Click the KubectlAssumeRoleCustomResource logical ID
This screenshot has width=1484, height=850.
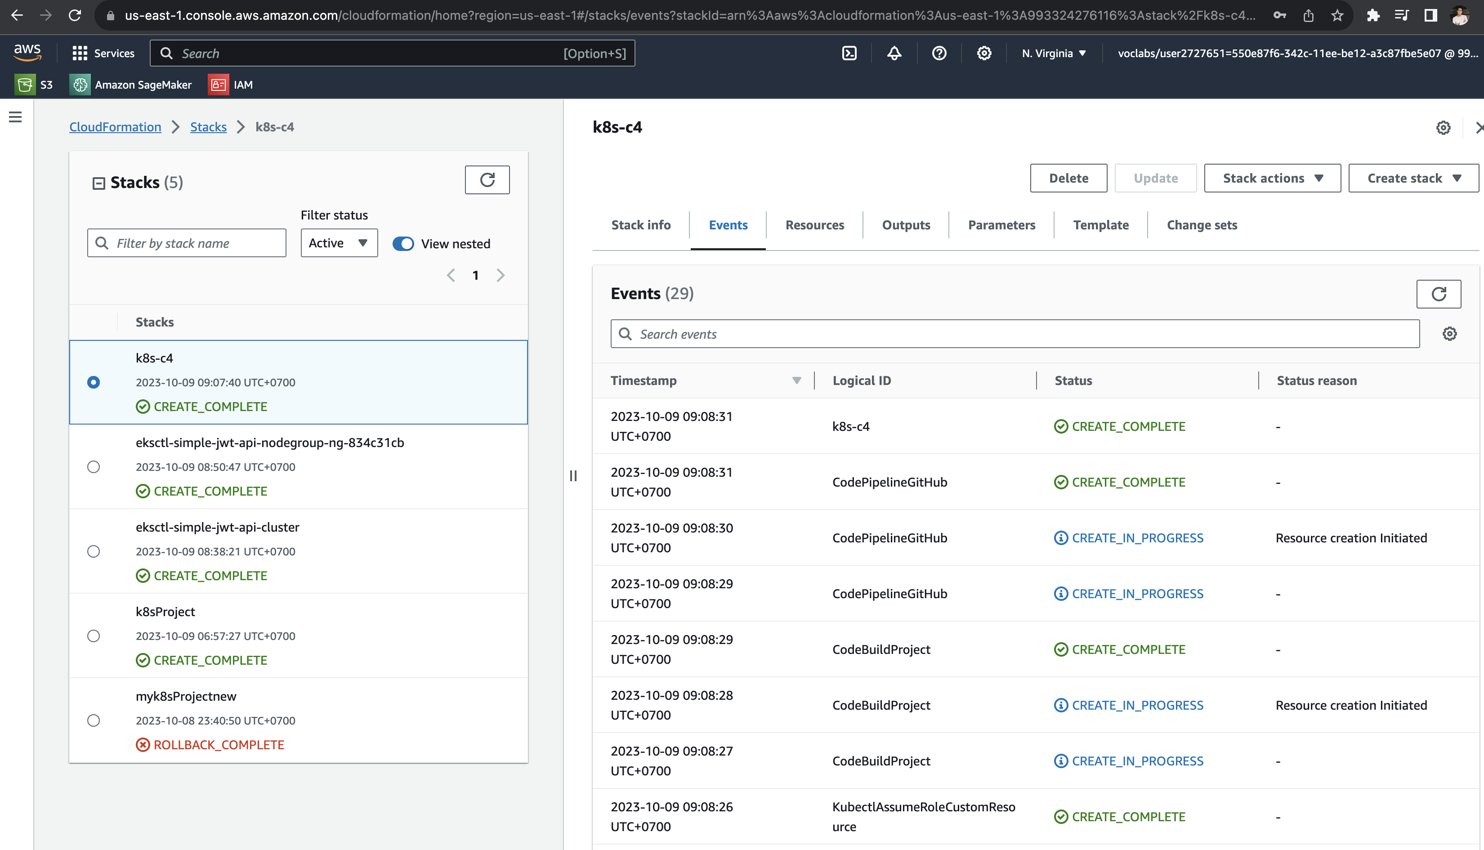[x=923, y=816]
